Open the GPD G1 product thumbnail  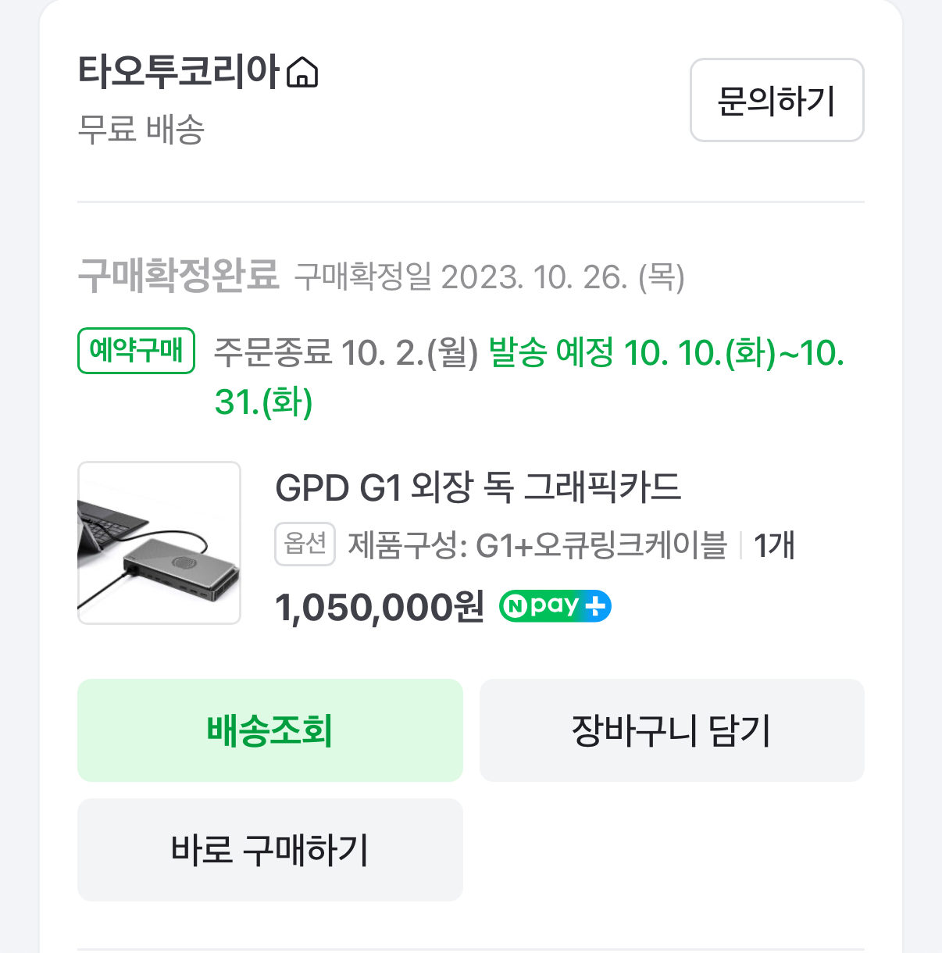159,543
